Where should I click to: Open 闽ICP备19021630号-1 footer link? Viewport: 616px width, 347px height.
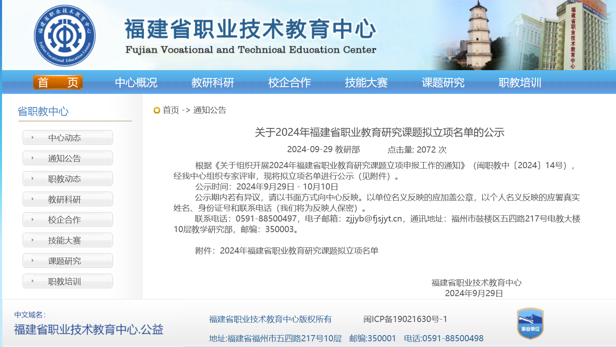405,319
